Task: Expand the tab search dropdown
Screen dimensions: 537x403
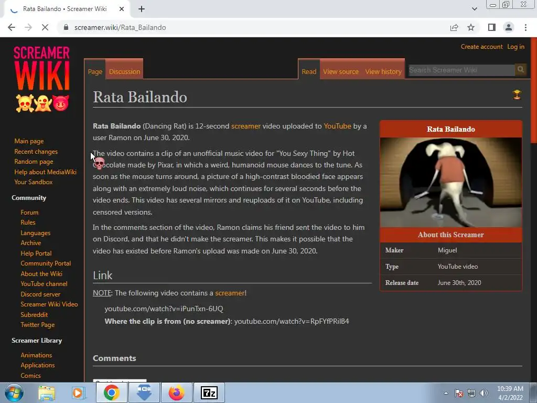Action: (474, 9)
